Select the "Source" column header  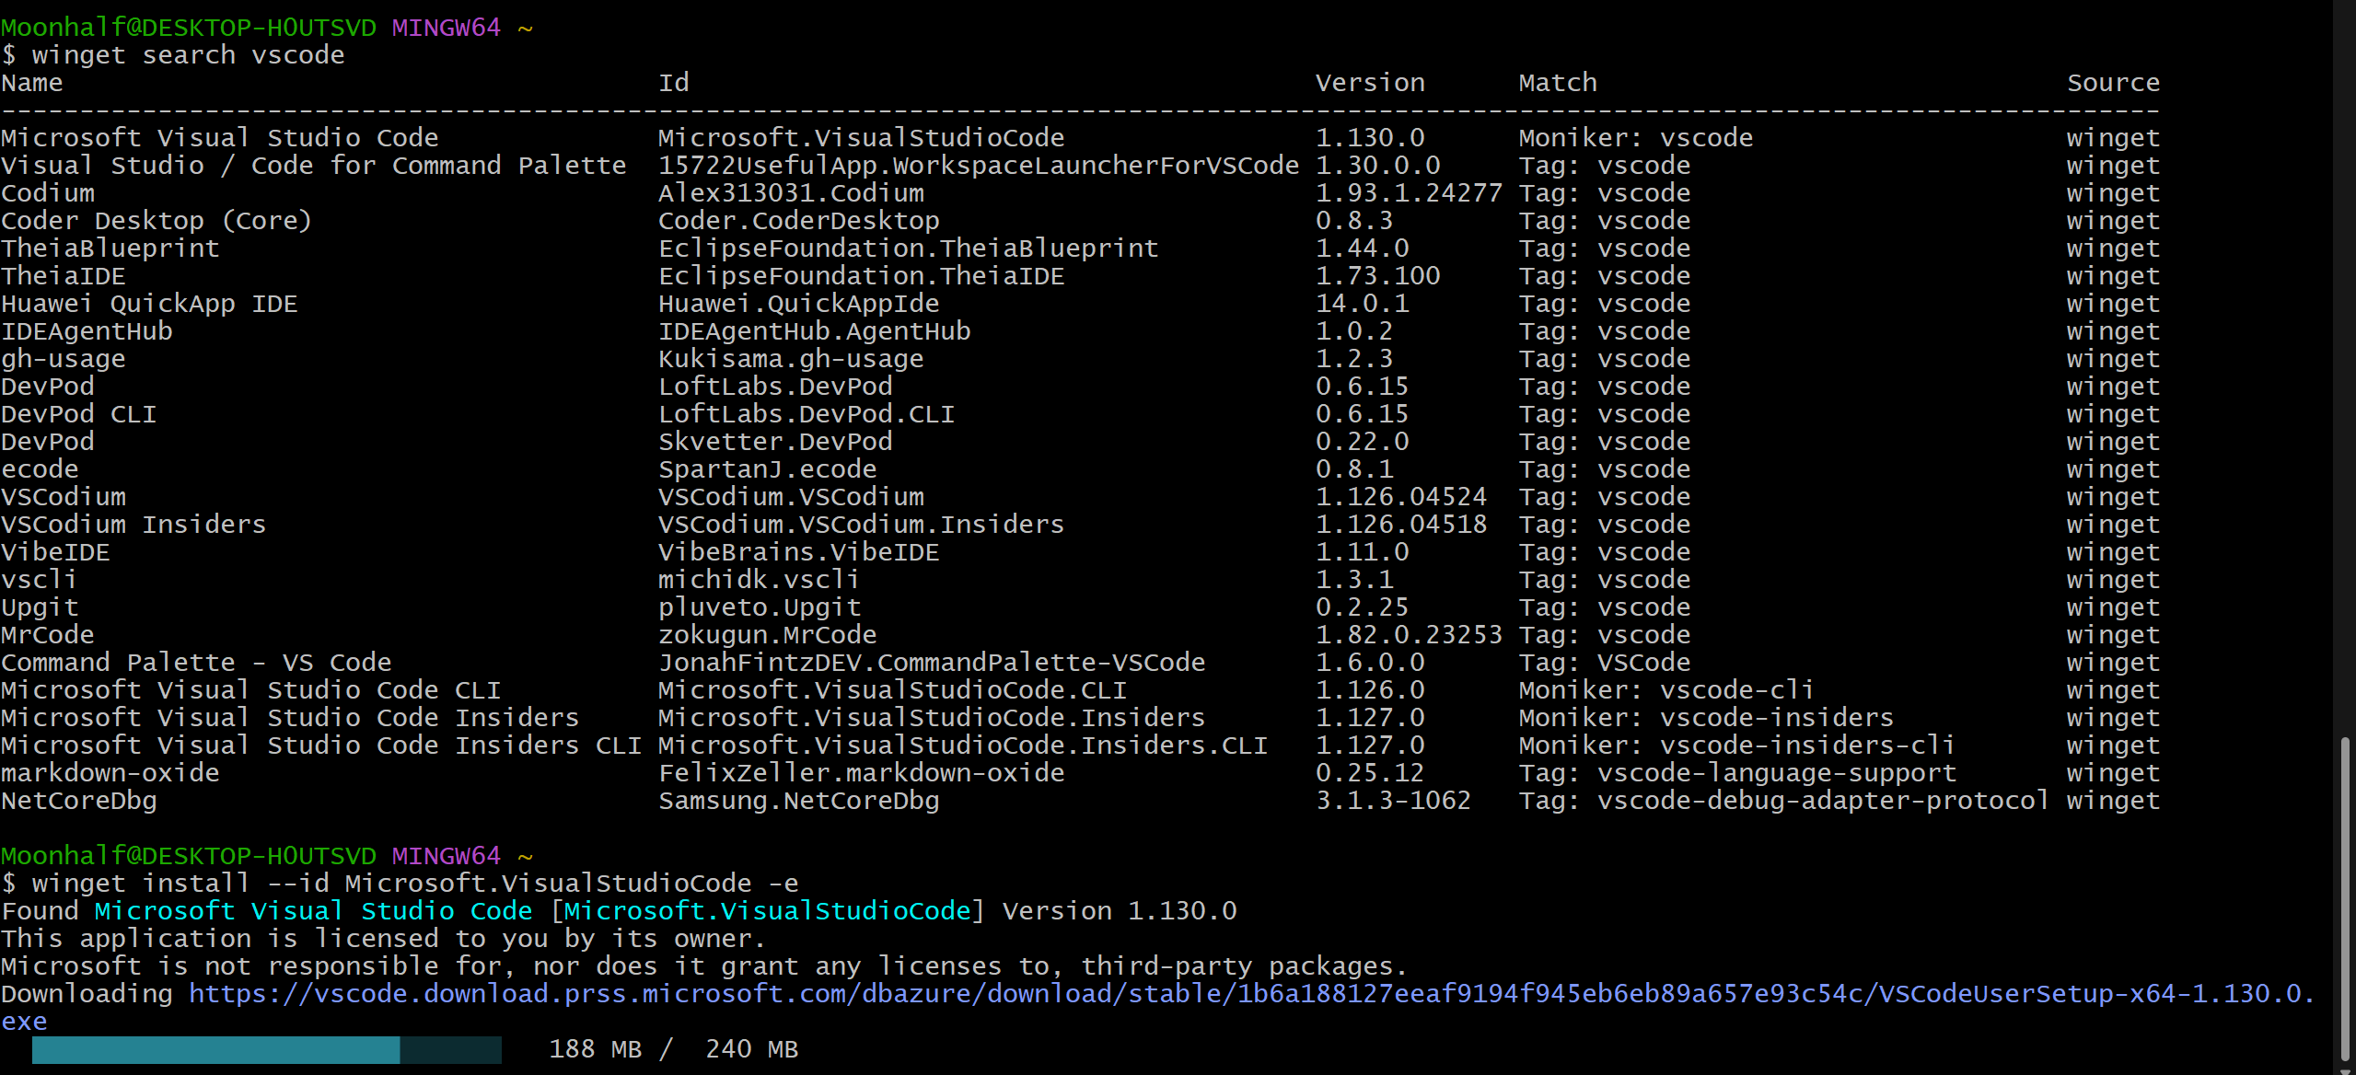click(x=2113, y=83)
